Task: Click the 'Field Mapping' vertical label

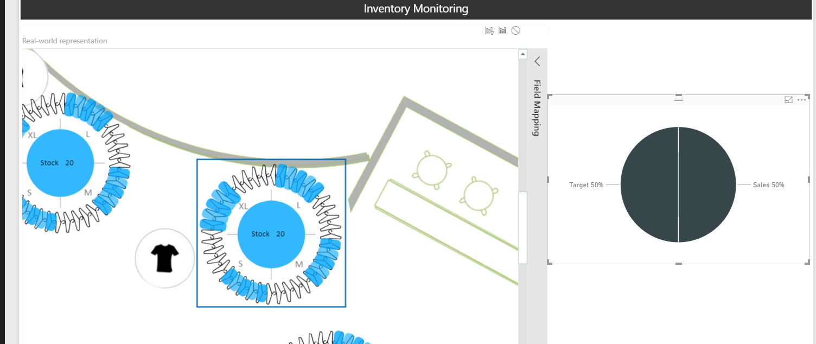Action: tap(537, 107)
